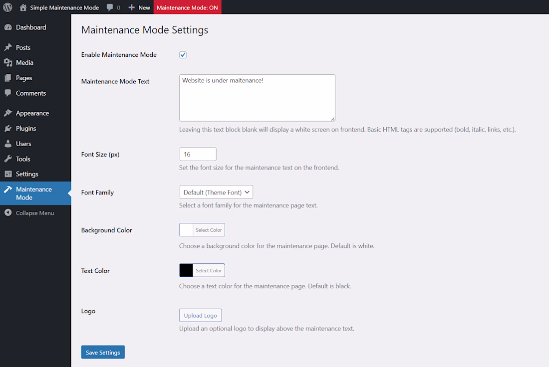Open the Font Family dropdown

[216, 192]
